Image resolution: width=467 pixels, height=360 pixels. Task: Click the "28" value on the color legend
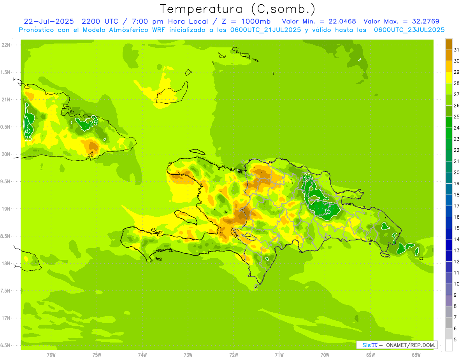click(456, 83)
